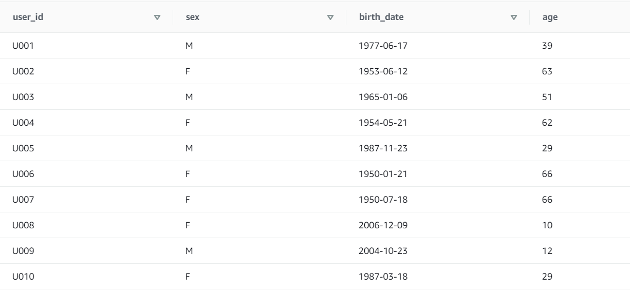Select the sex column header label
The image size is (630, 294).
[192, 17]
